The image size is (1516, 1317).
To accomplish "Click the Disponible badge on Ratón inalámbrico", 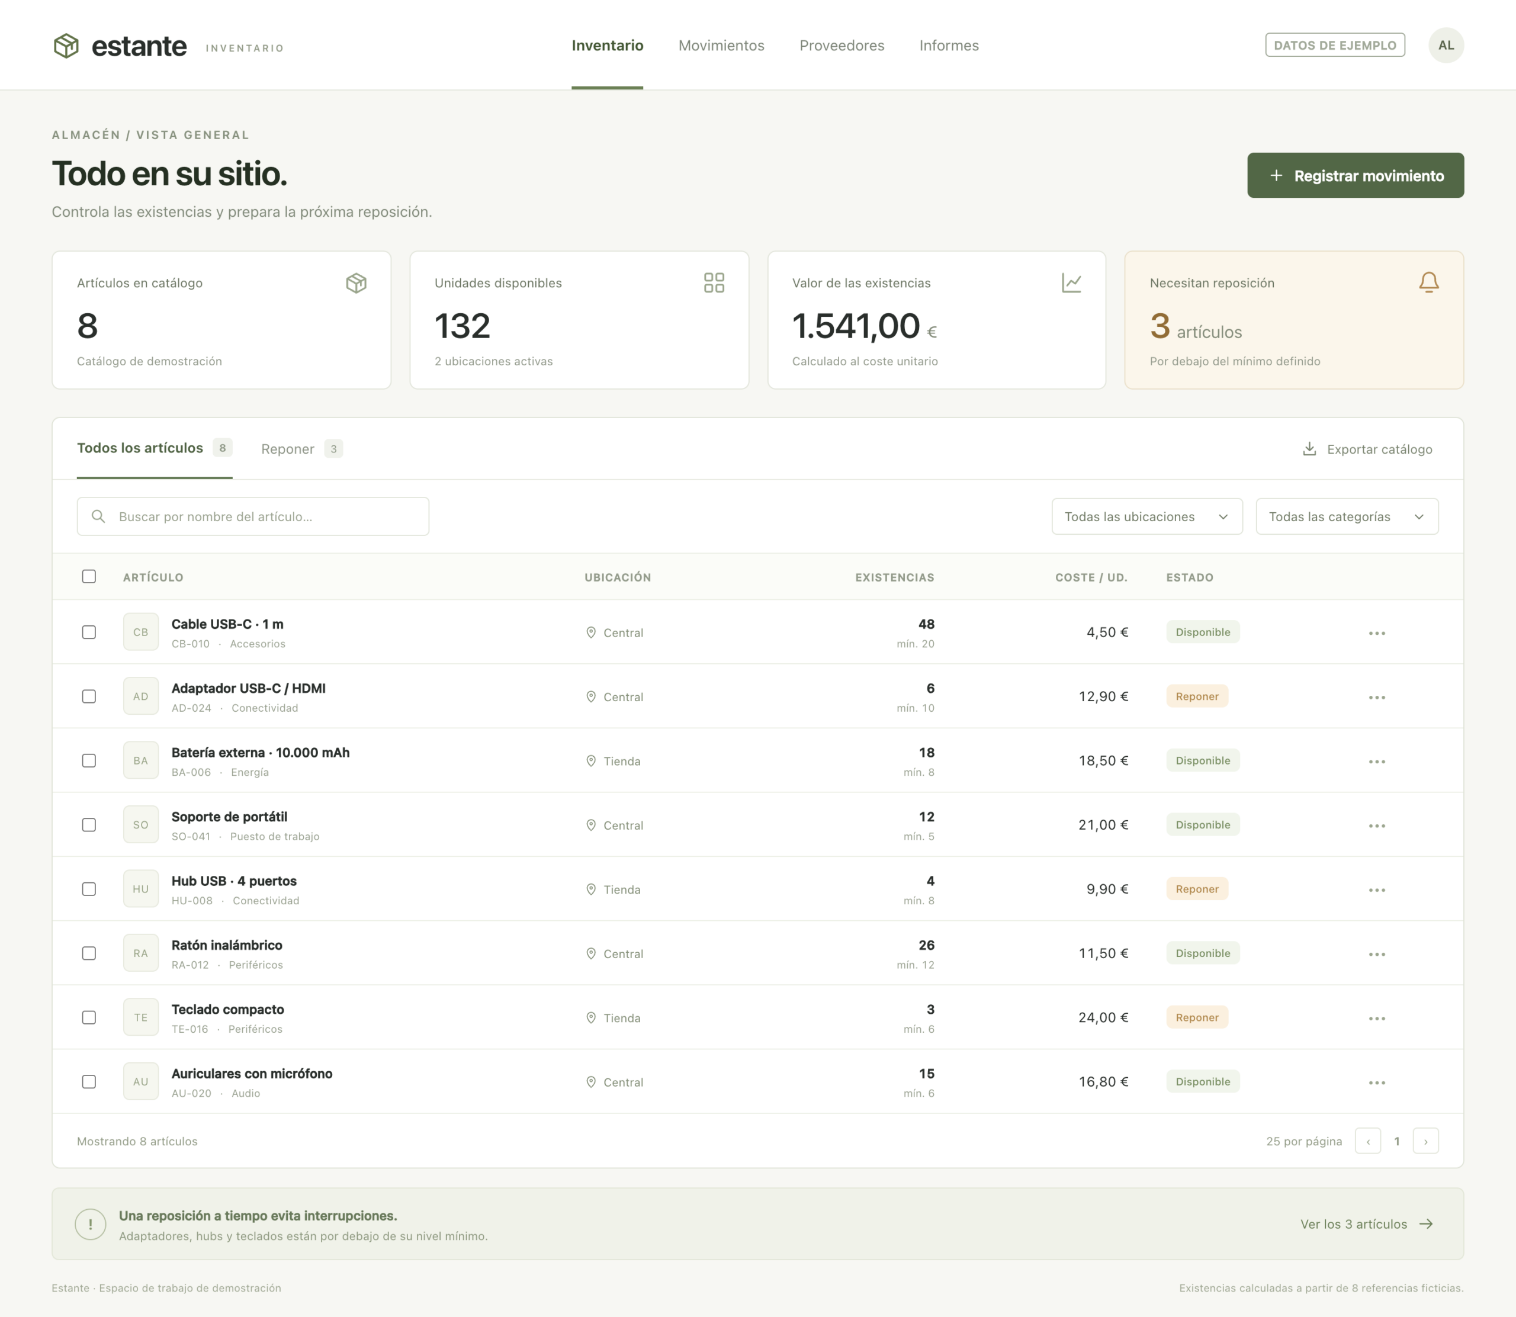I will point(1203,953).
